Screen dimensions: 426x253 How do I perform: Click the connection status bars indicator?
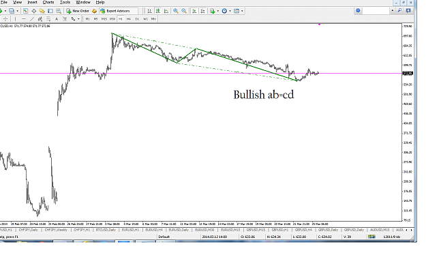pyautogui.click(x=371, y=237)
